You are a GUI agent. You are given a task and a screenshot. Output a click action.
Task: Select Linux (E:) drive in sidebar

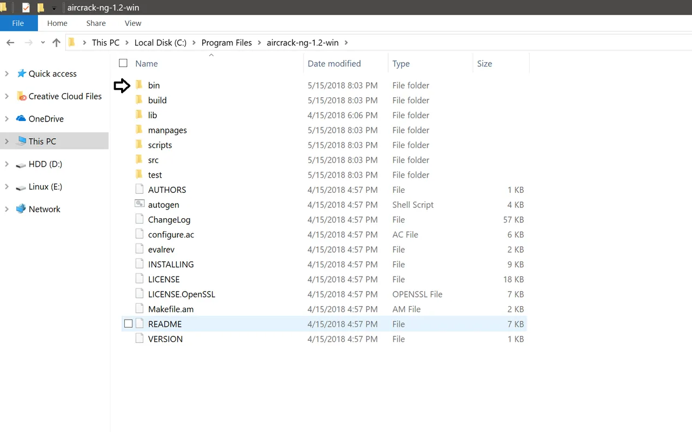(x=45, y=187)
